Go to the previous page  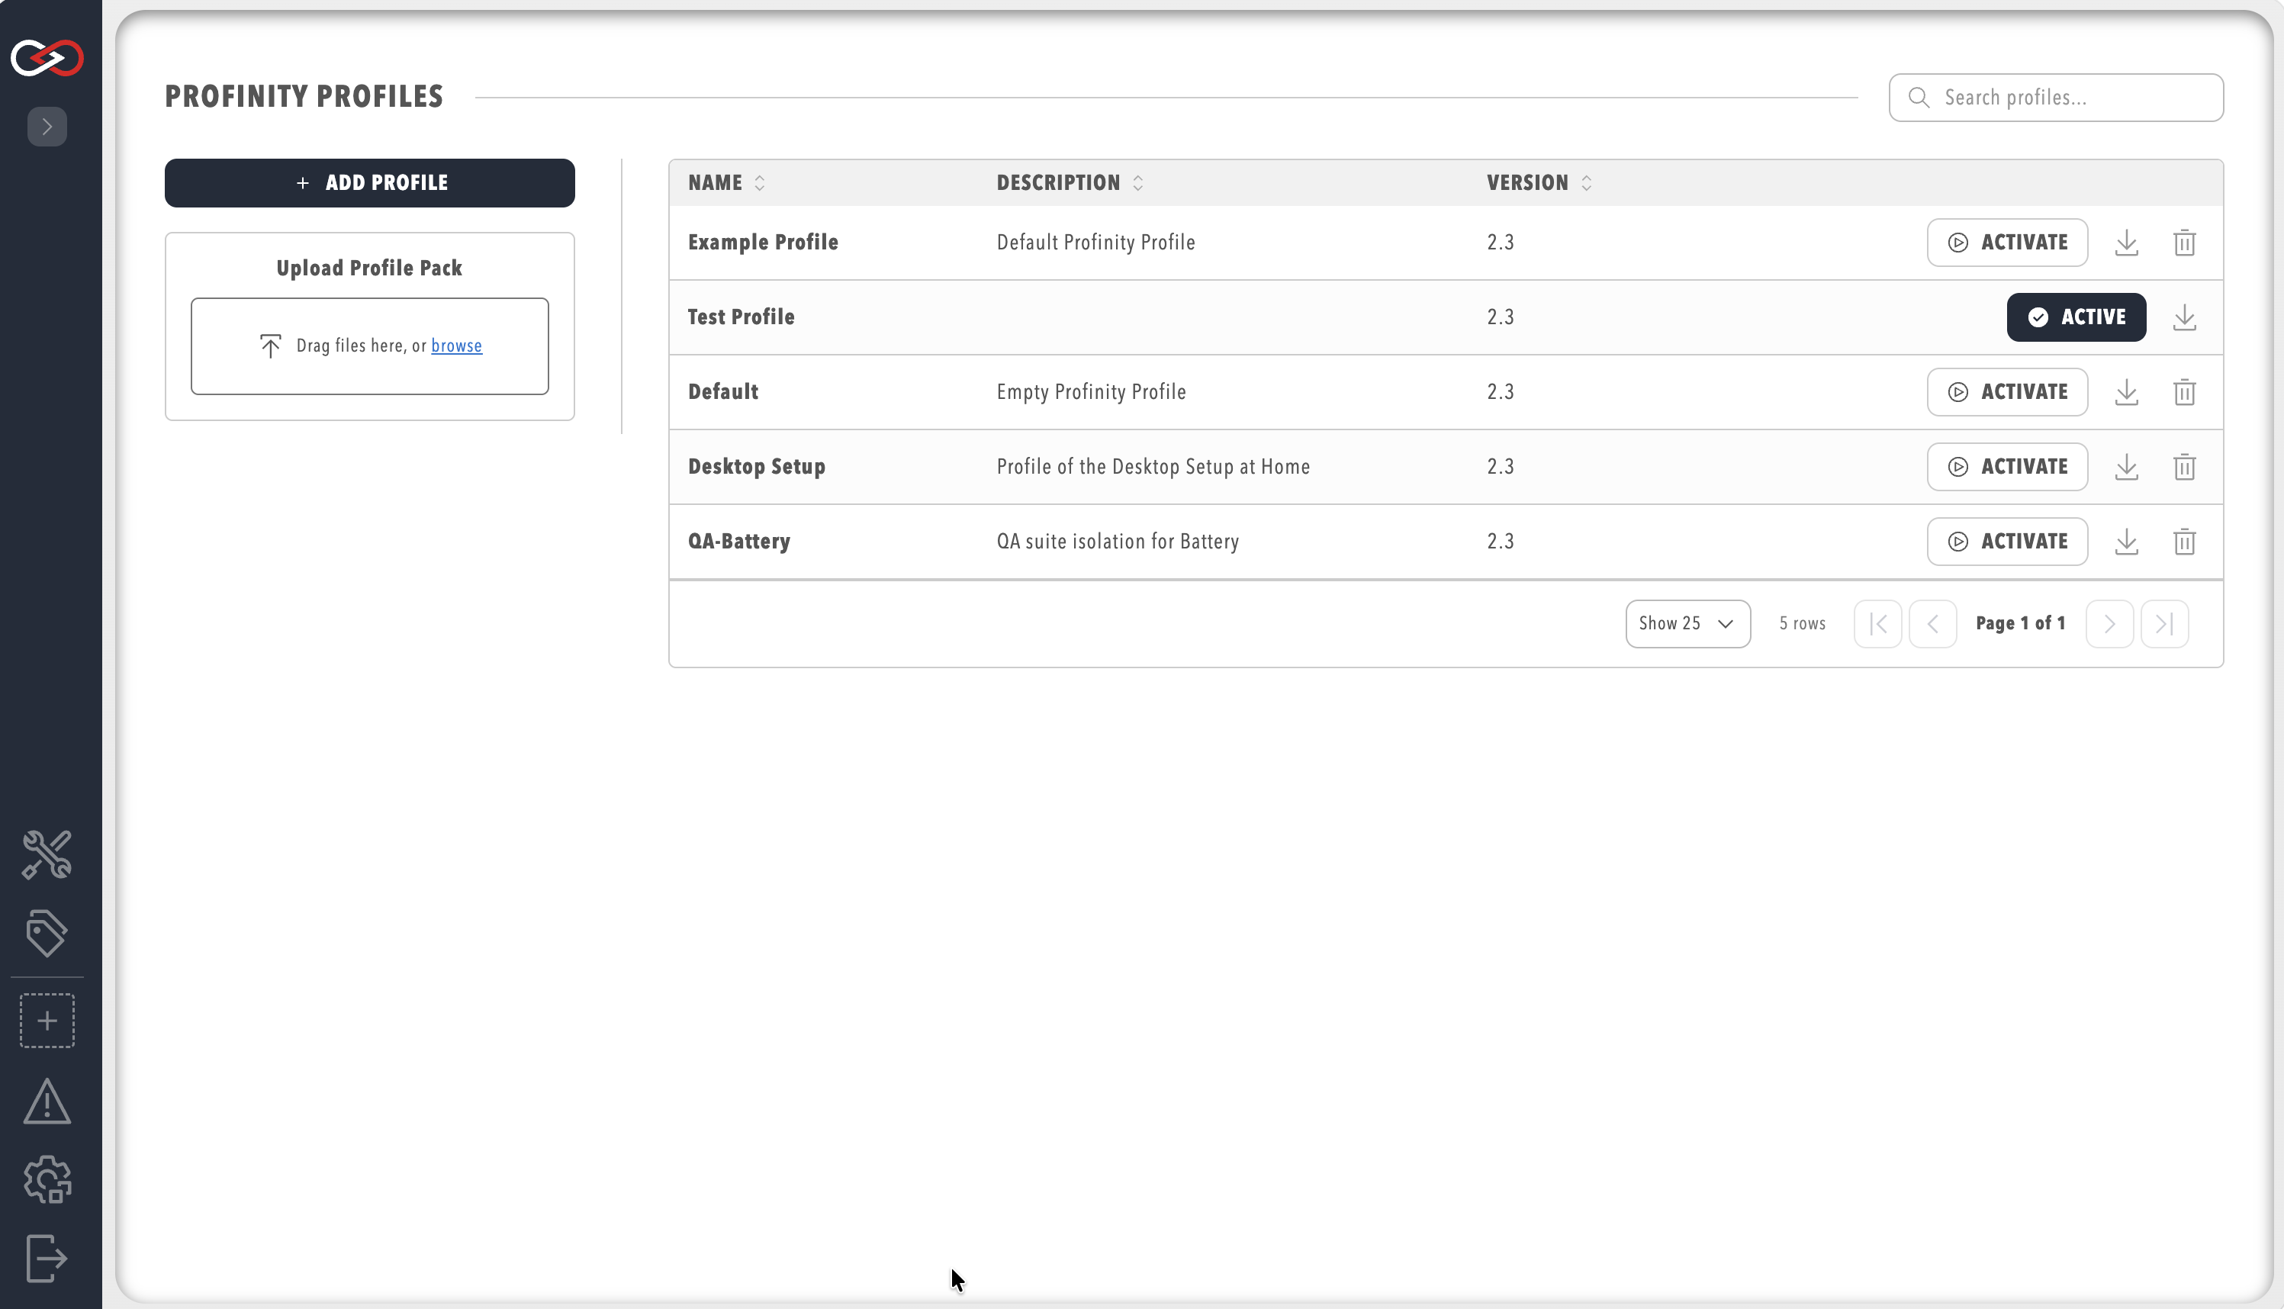tap(1932, 624)
